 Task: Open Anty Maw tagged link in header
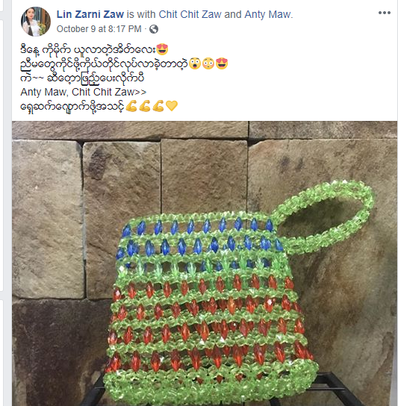(x=267, y=14)
